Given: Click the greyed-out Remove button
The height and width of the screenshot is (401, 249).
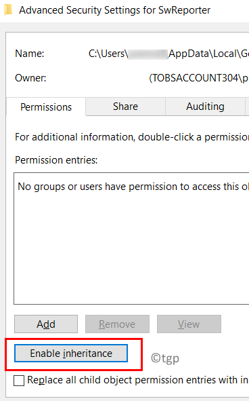Looking at the screenshot, I should click(x=117, y=324).
